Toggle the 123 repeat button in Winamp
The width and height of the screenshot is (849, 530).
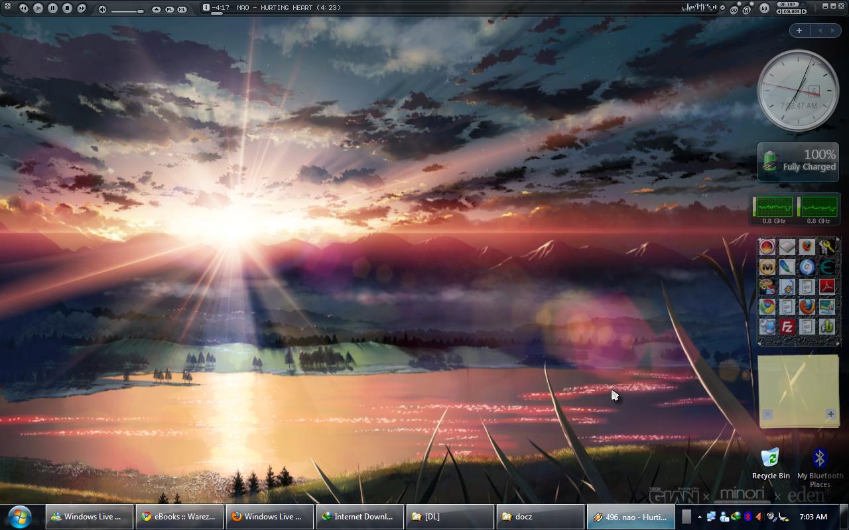[747, 9]
